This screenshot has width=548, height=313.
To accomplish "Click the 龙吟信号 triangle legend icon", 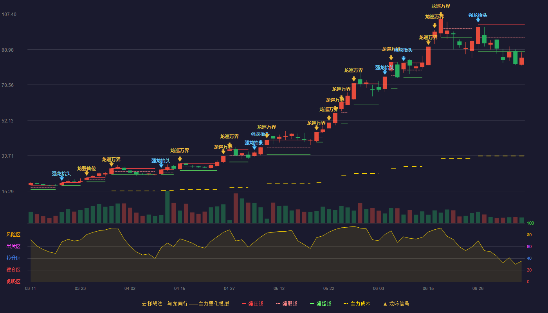I will 385,304.
